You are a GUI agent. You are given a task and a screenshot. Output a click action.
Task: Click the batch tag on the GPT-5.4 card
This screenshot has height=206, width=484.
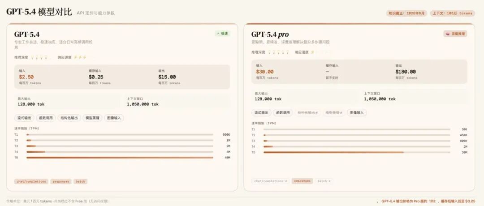click(x=81, y=181)
